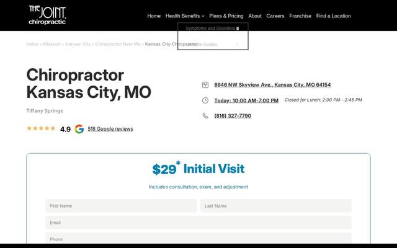
Task: Open Today's hours 10:00 AM-7:00 PM link
Action: [246, 100]
